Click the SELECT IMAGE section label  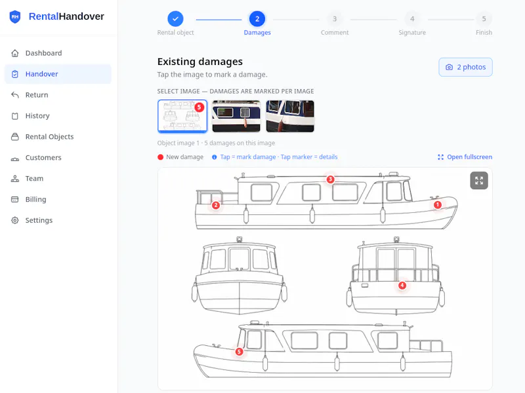pos(236,91)
